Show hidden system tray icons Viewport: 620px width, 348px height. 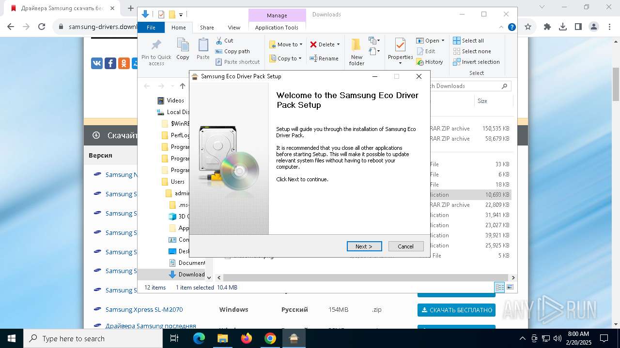pyautogui.click(x=522, y=338)
